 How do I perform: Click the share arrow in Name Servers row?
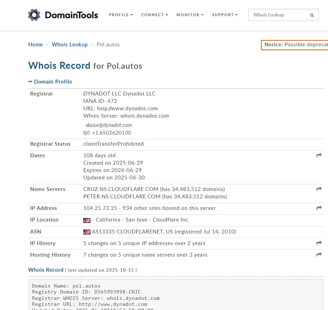point(319,189)
